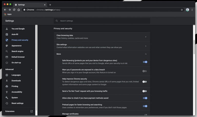Enable the 'Do Not Track' request toggle
This screenshot has width=197, height=117.
click(x=145, y=91)
